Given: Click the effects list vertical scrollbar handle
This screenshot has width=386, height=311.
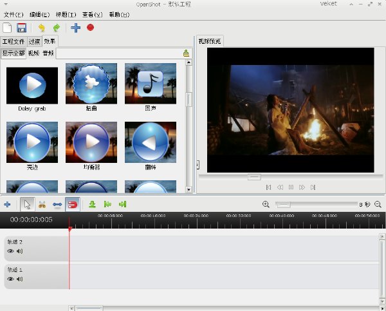Looking at the screenshot, I should coord(188,100).
